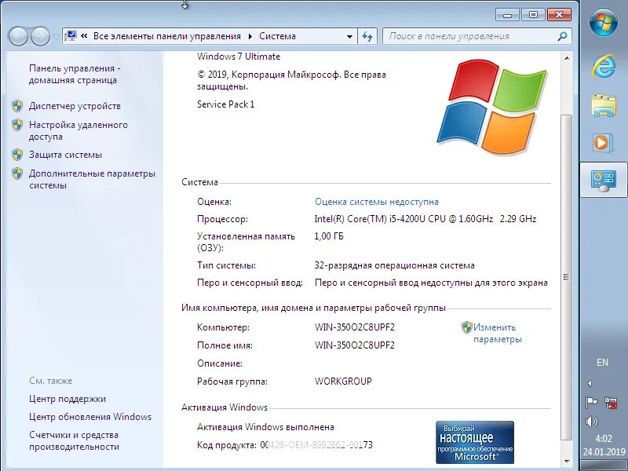The width and height of the screenshot is (628, 471).
Task: Open Центр поддержки link
Action: 68,399
